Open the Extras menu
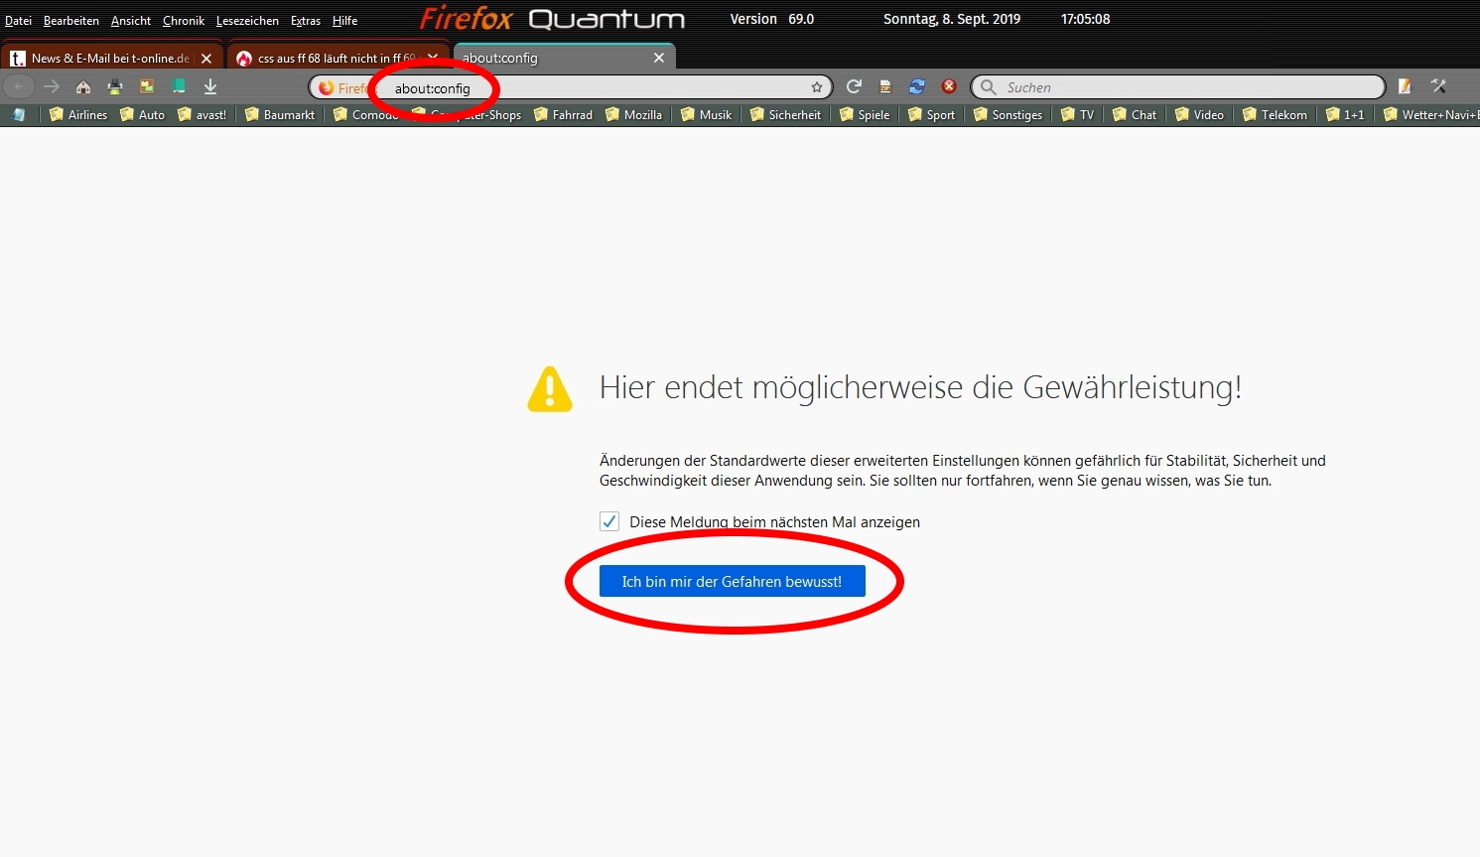The height and width of the screenshot is (857, 1480). [306, 21]
